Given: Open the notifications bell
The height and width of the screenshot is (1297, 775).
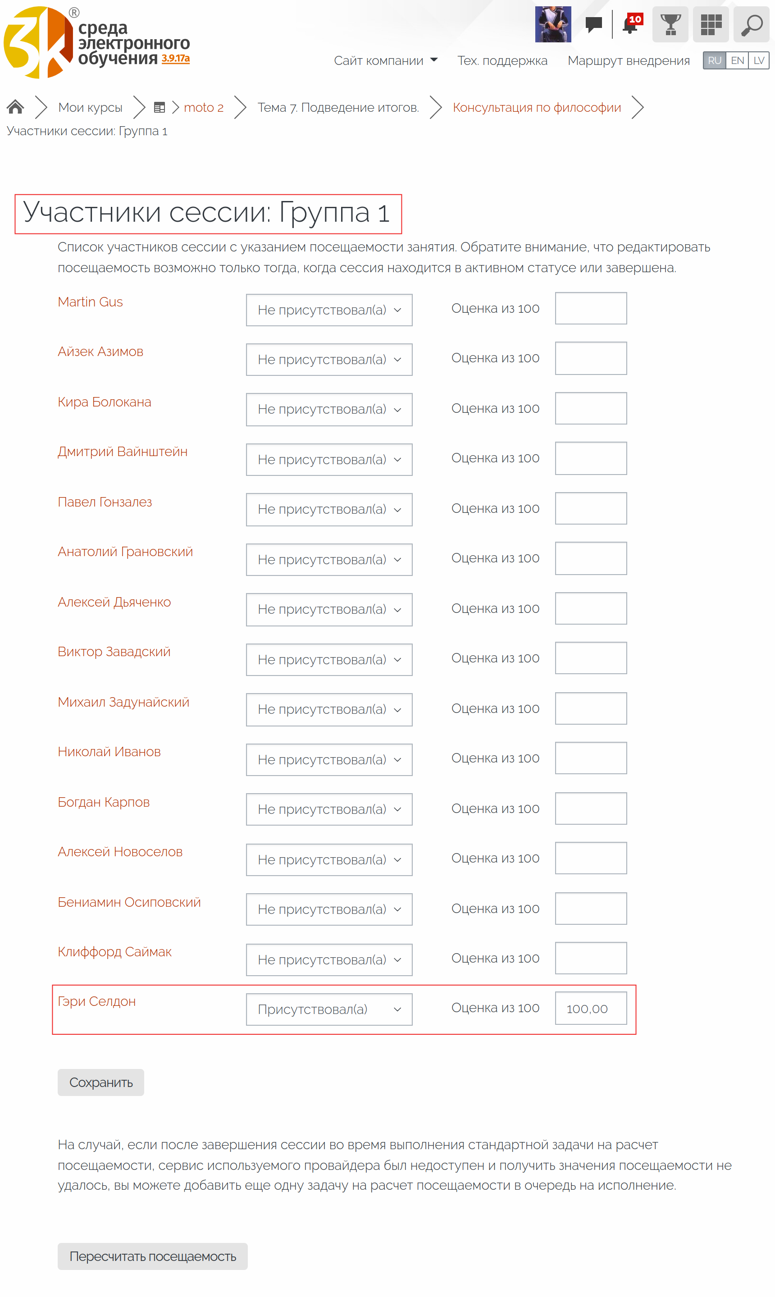Looking at the screenshot, I should click(x=631, y=24).
